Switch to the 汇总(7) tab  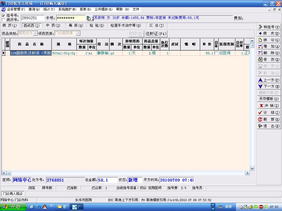156,26
